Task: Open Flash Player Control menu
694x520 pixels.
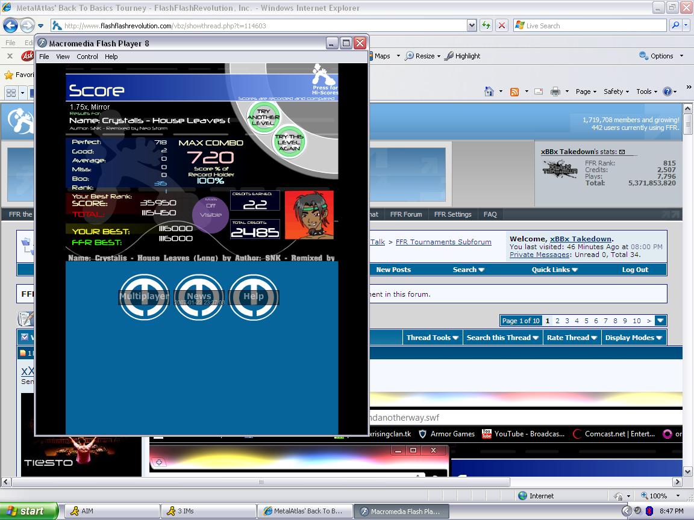Action: (x=87, y=57)
